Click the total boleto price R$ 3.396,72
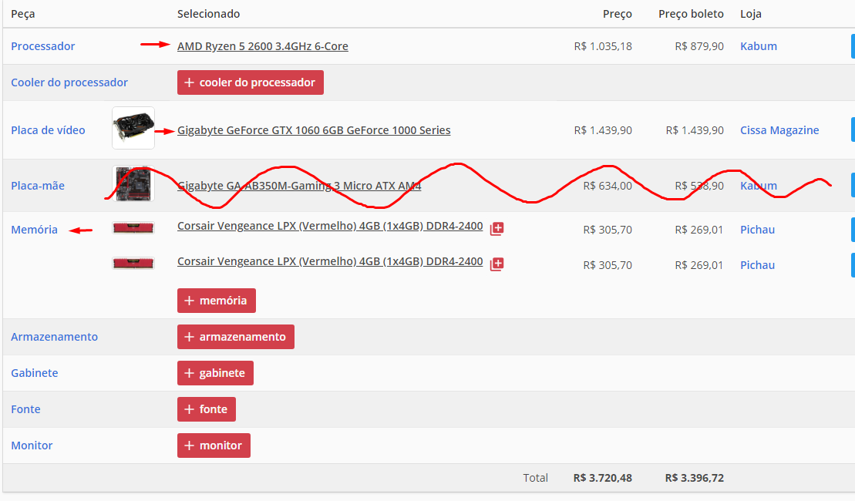This screenshot has height=501, width=855. [x=694, y=478]
